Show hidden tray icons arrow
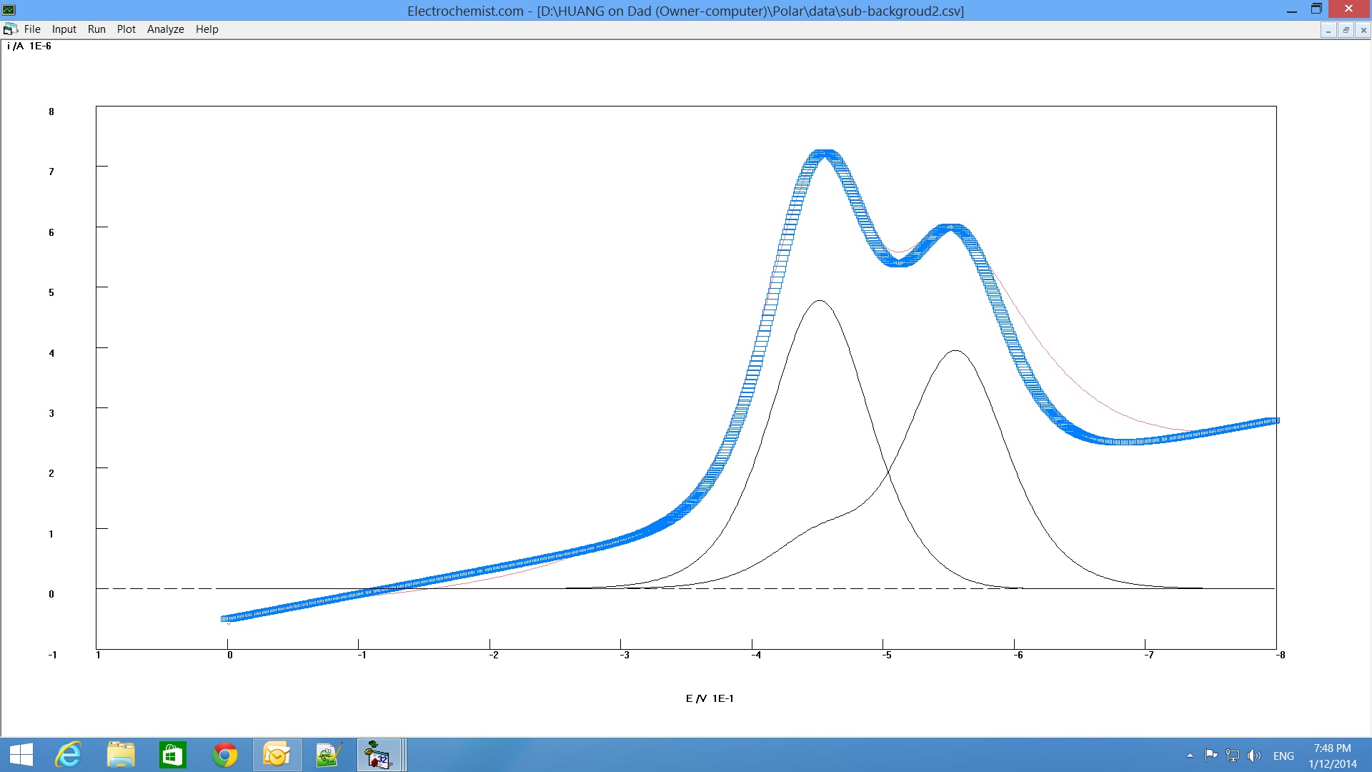 tap(1190, 756)
